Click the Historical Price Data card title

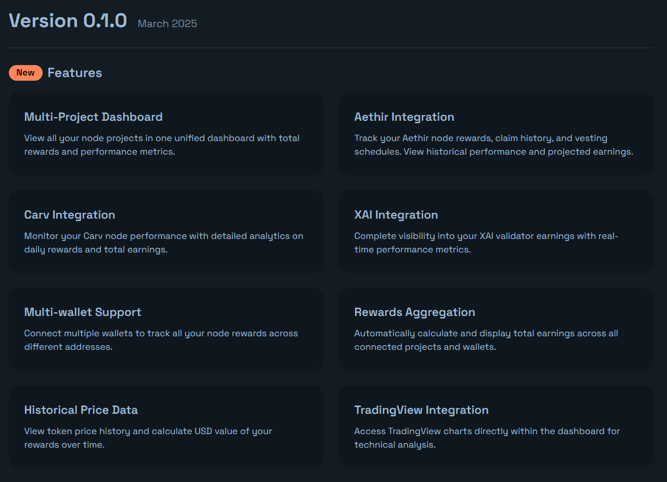pos(81,410)
